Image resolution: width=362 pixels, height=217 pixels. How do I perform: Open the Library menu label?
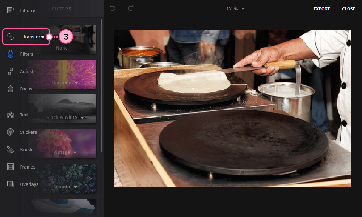click(28, 10)
